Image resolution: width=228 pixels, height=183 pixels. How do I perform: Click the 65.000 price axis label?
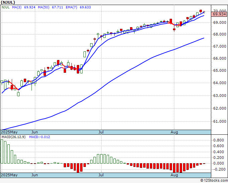click(220, 70)
